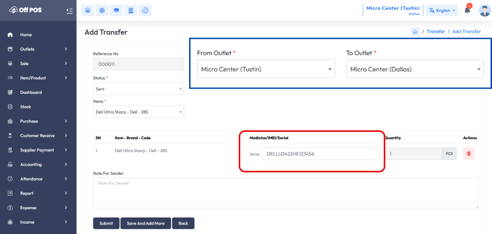492x234 pixels.
Task: Click the clock icon in top toolbar
Action: (x=102, y=10)
